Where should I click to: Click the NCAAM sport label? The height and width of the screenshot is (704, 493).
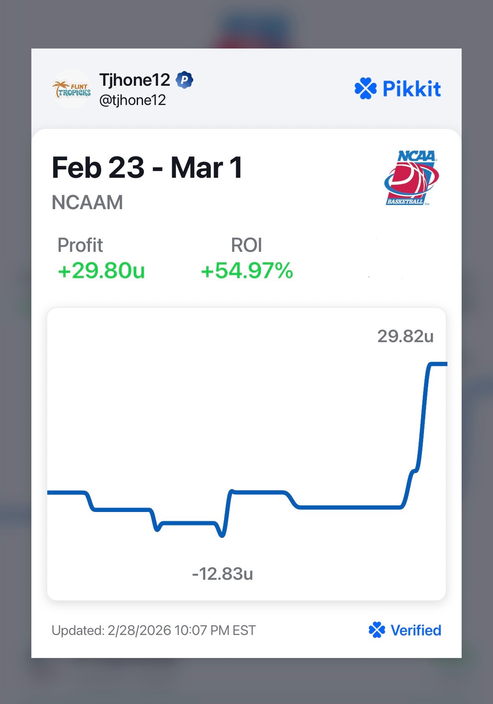click(87, 202)
